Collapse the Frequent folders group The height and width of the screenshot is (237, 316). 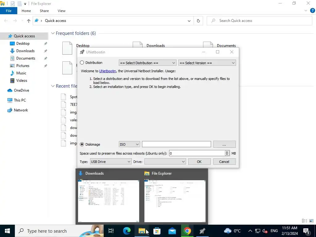[53, 33]
